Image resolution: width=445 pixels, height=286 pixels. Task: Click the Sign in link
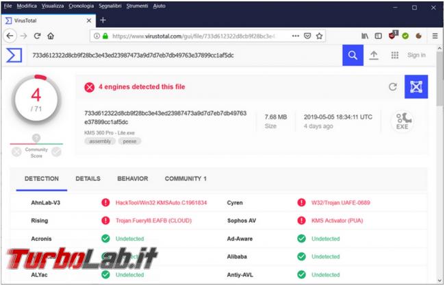(416, 55)
